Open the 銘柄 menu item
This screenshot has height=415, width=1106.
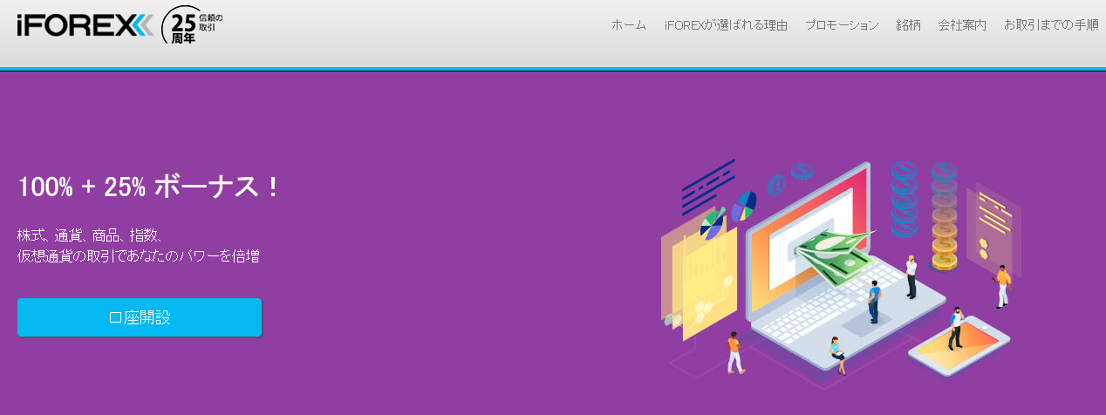tap(908, 25)
